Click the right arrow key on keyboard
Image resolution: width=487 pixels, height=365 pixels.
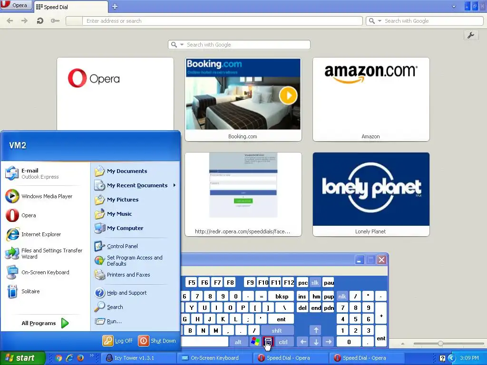(329, 342)
